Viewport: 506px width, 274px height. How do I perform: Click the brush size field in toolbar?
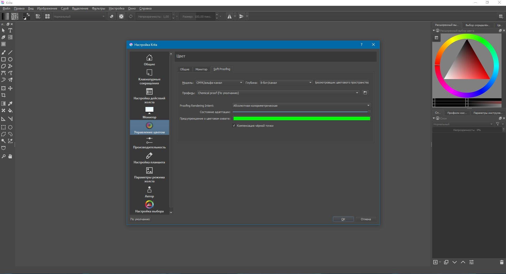[x=198, y=17]
